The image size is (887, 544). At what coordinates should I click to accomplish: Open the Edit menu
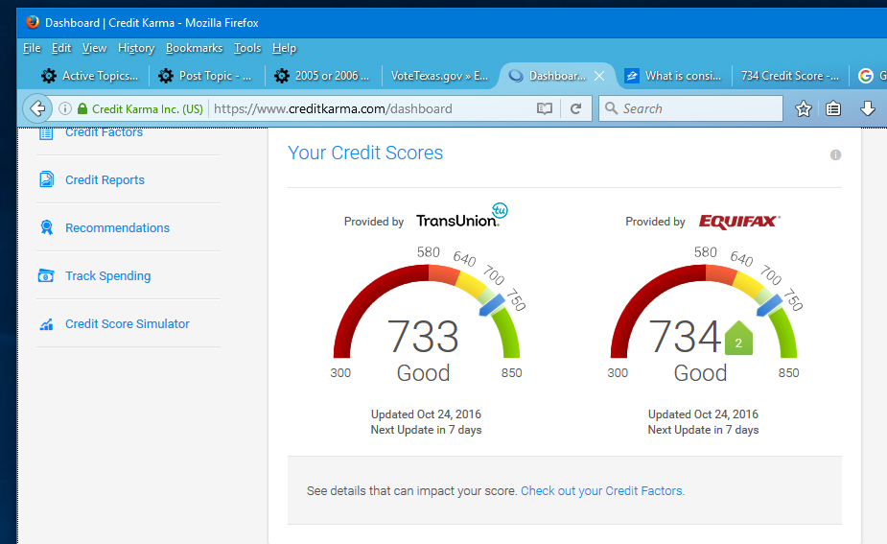click(x=61, y=48)
